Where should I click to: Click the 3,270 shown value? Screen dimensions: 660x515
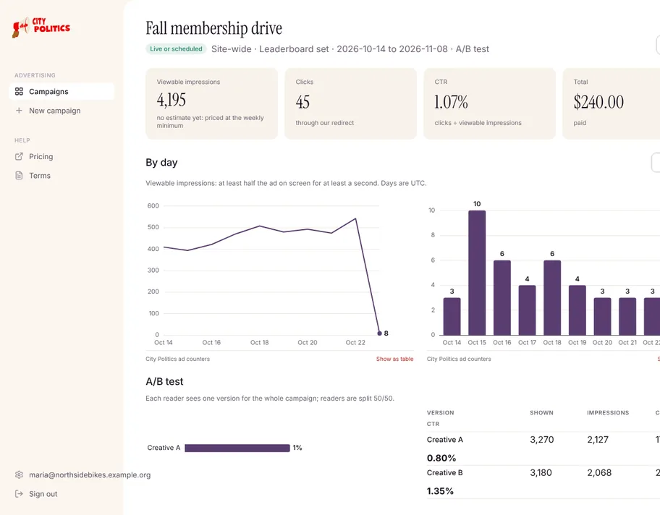[542, 440]
